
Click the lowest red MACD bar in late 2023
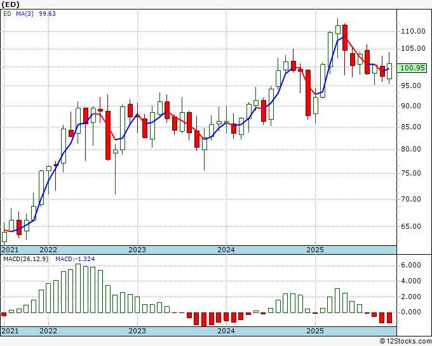pyautogui.click(x=204, y=319)
